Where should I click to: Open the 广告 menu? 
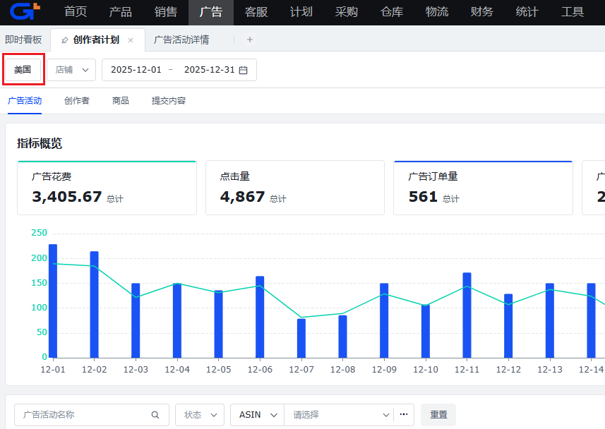[x=211, y=12]
